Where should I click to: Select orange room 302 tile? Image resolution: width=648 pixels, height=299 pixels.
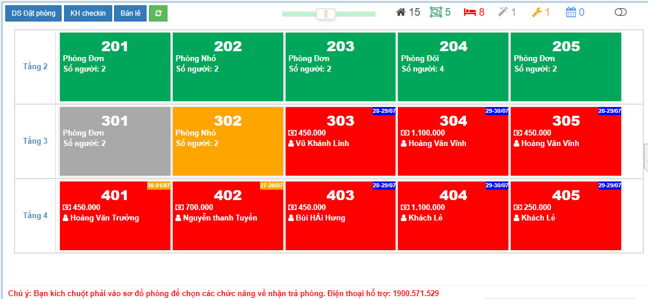(228, 141)
